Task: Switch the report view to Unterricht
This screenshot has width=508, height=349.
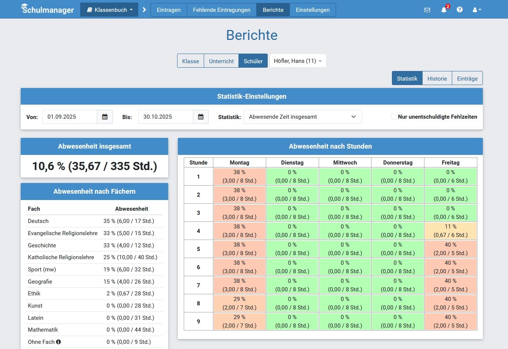Action: point(221,61)
